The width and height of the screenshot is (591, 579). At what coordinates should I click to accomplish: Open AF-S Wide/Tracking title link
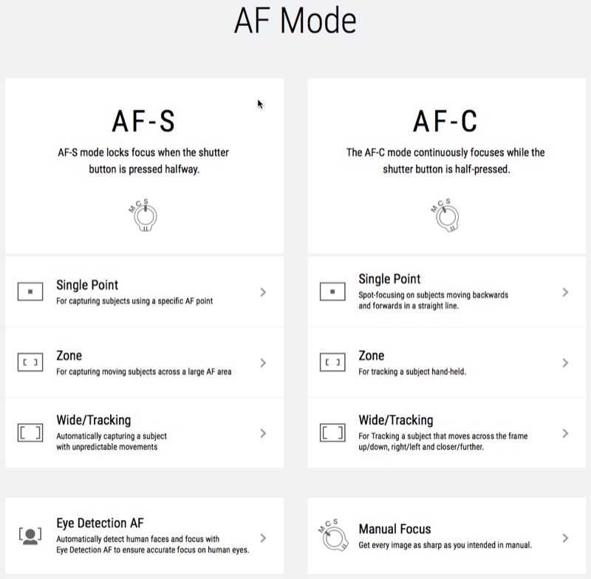coord(94,420)
